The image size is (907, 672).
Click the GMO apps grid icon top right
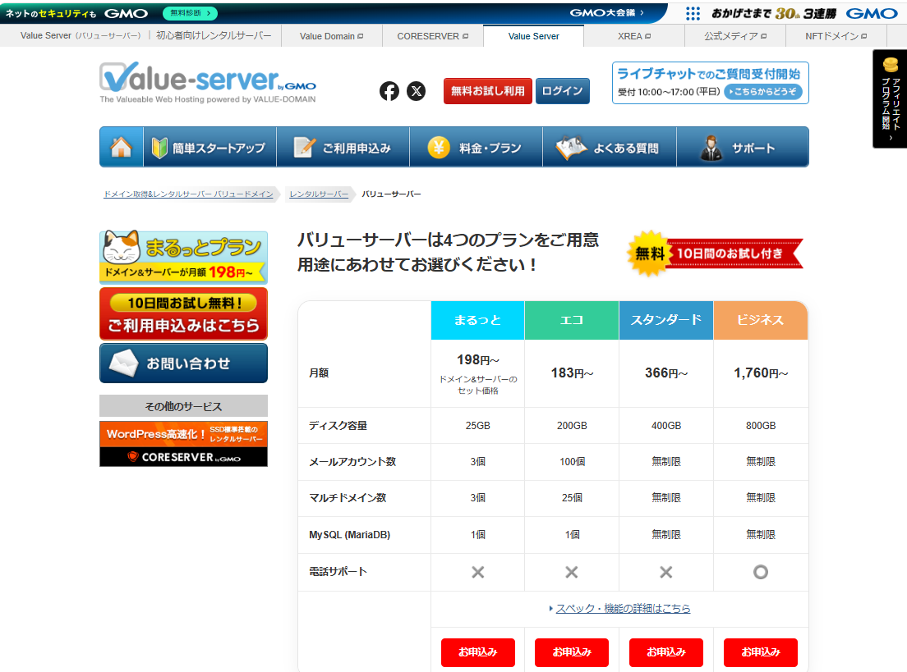coord(693,13)
